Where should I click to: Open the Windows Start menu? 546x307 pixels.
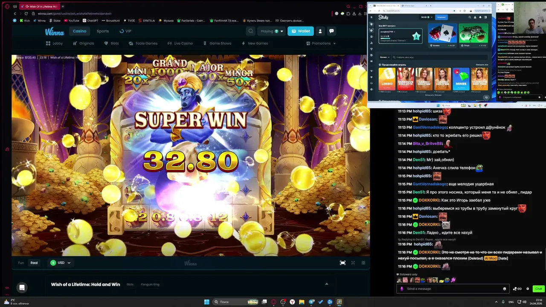click(x=206, y=302)
